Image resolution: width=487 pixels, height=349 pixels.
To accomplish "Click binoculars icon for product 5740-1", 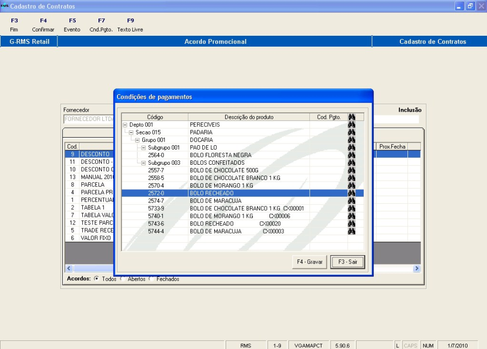I will pyautogui.click(x=351, y=216).
